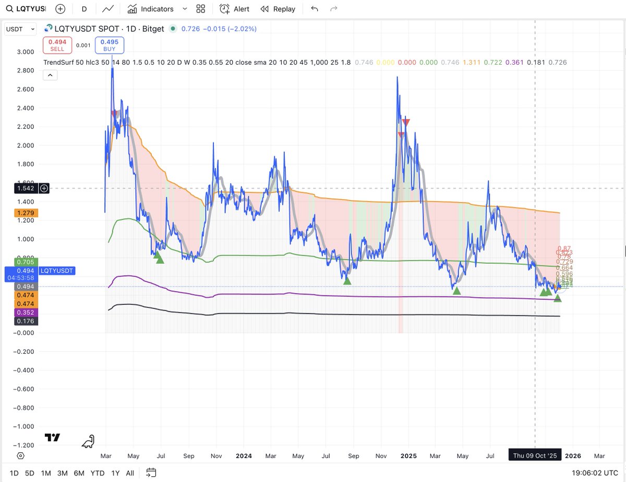This screenshot has height=482, width=626.
Task: Click the TradingView logo watermark
Action: pos(52,438)
